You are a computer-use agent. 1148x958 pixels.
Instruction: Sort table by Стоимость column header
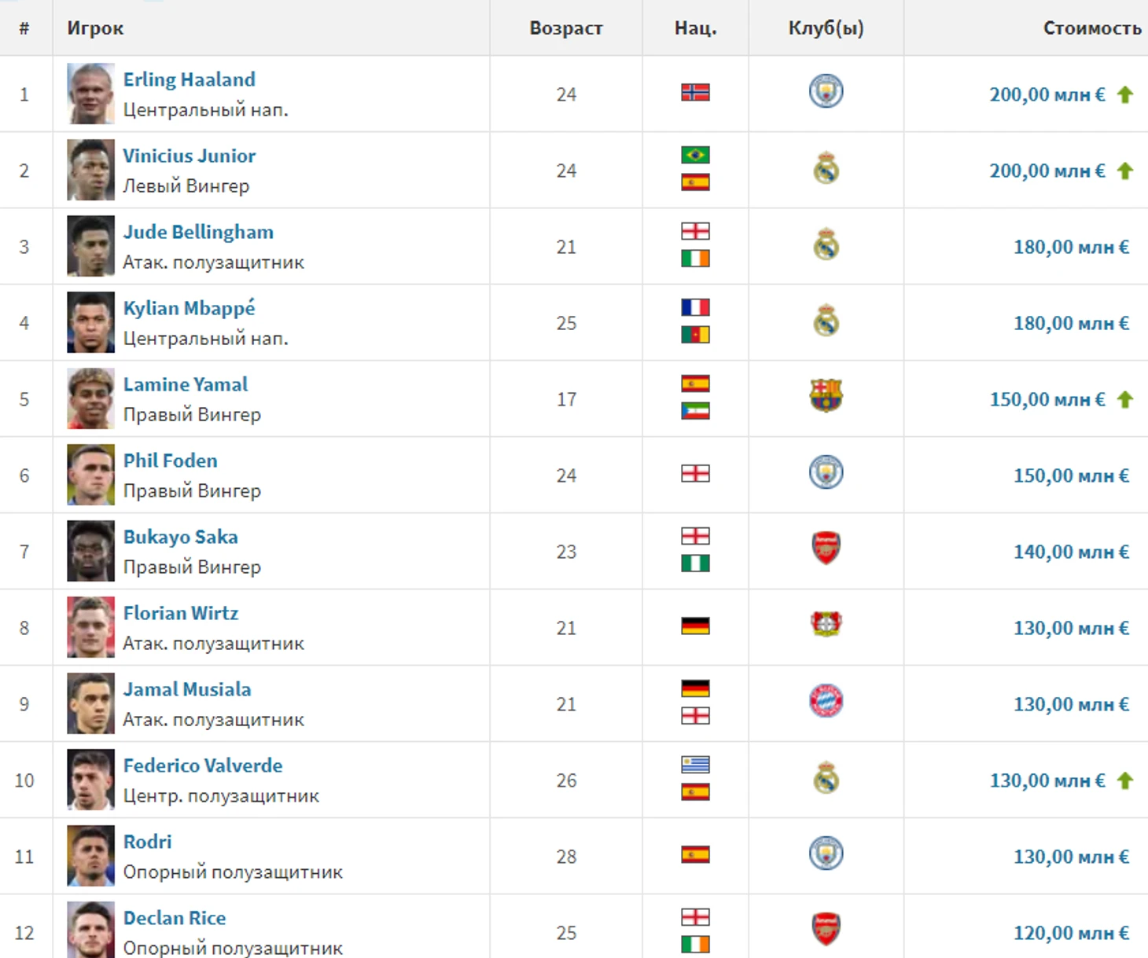pos(1092,28)
